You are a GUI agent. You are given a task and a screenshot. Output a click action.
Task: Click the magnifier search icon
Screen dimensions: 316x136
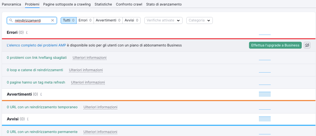11,20
